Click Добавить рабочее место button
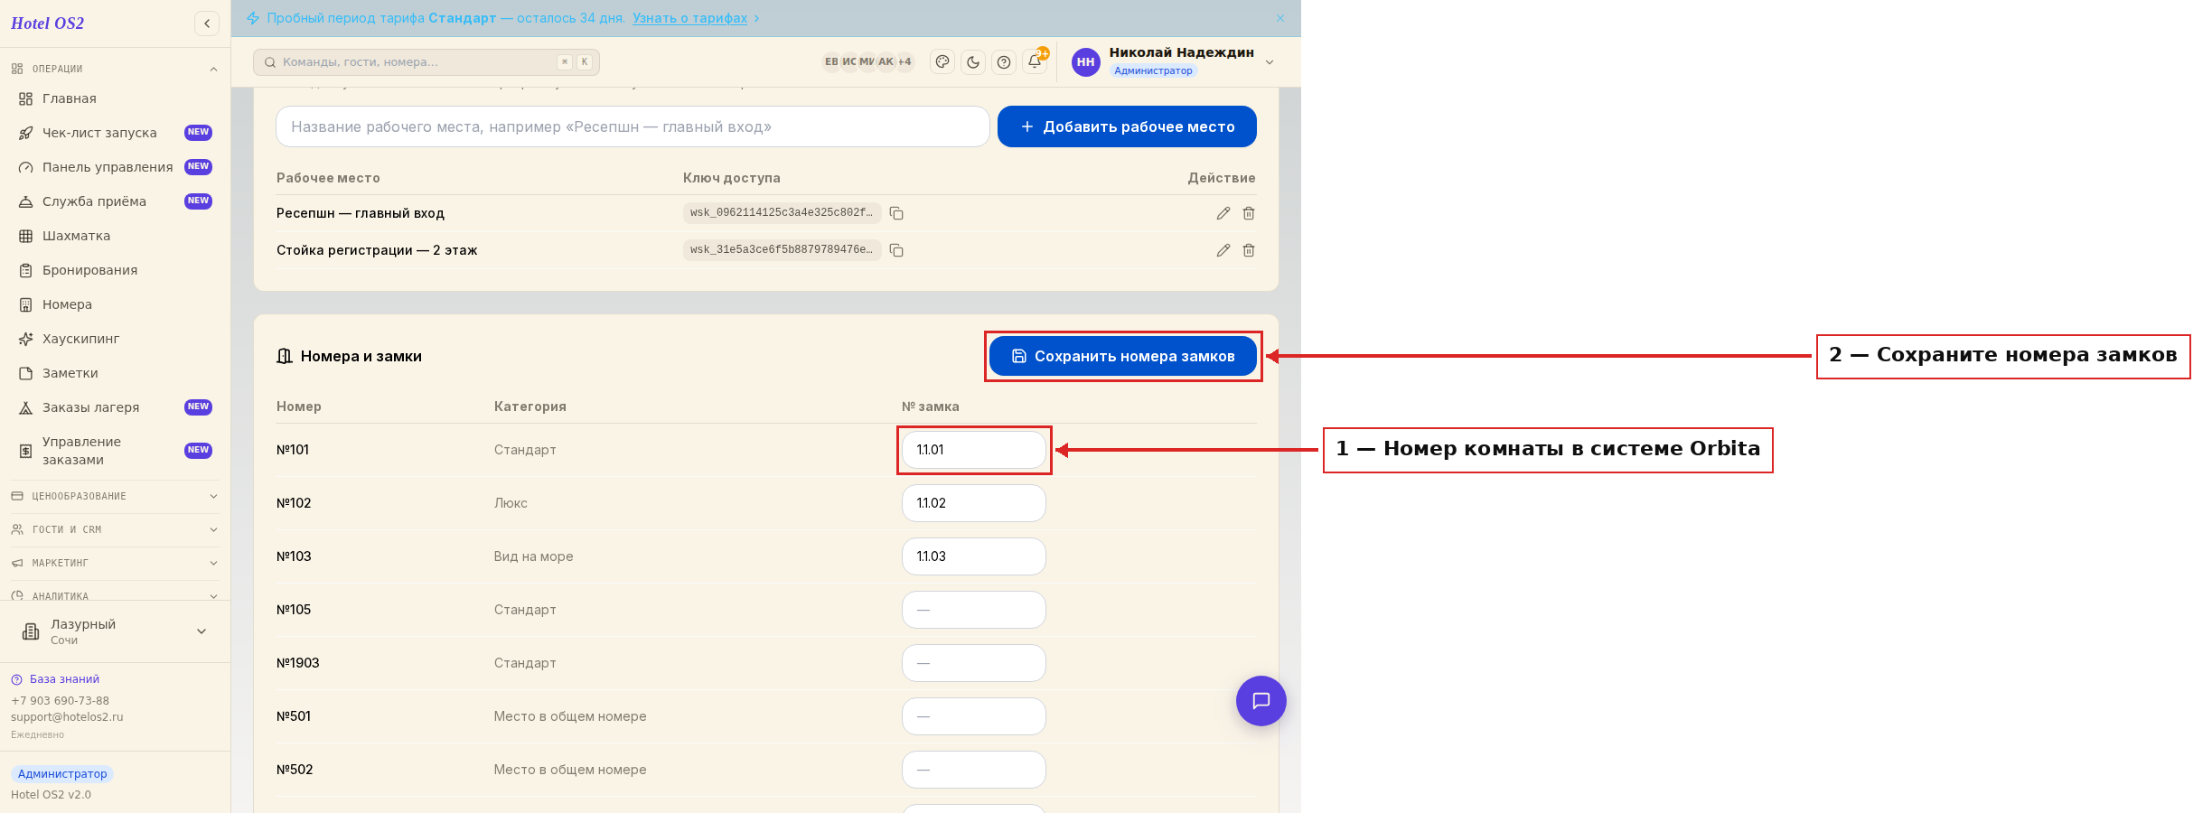This screenshot has height=813, width=2212. pyautogui.click(x=1127, y=126)
